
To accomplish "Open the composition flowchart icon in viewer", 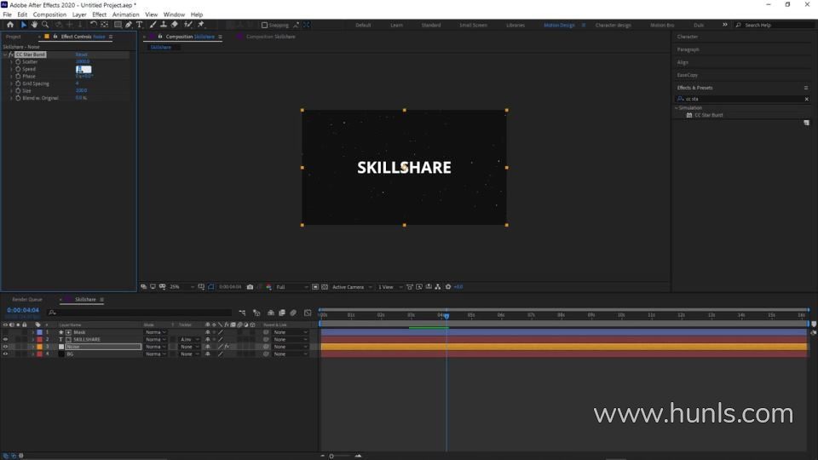I will (x=438, y=287).
